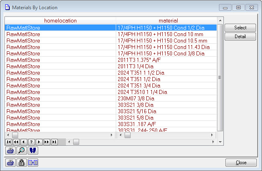
Task: Print the grid using upper printer icon
Action: tap(10, 151)
